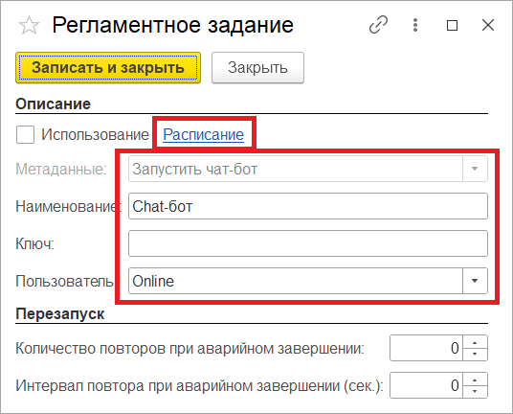Click the Метаданные: label
The height and width of the screenshot is (414, 513).
(x=61, y=170)
